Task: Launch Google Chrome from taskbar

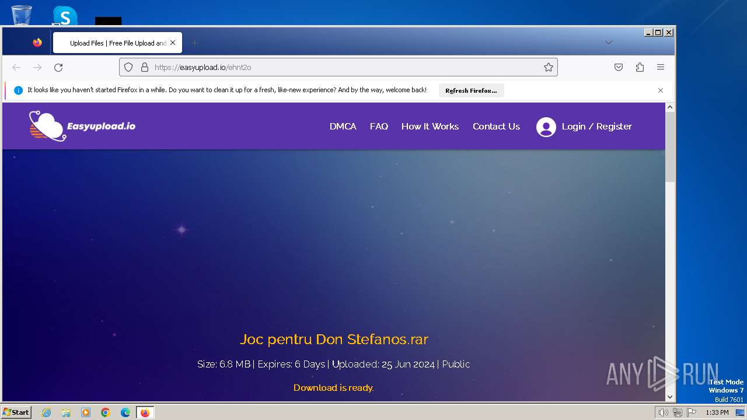Action: click(x=106, y=412)
